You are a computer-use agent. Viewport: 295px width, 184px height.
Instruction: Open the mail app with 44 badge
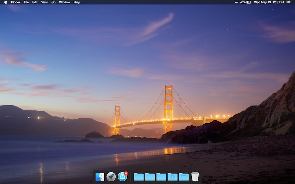(122, 177)
